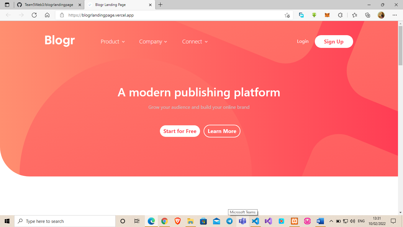Viewport: 403px width, 227px height.
Task: Open the clock showing 13:31
Action: point(377,221)
